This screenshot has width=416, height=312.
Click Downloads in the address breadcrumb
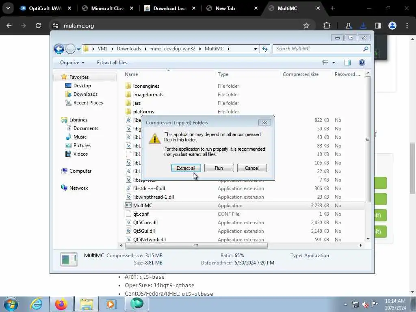(x=129, y=49)
